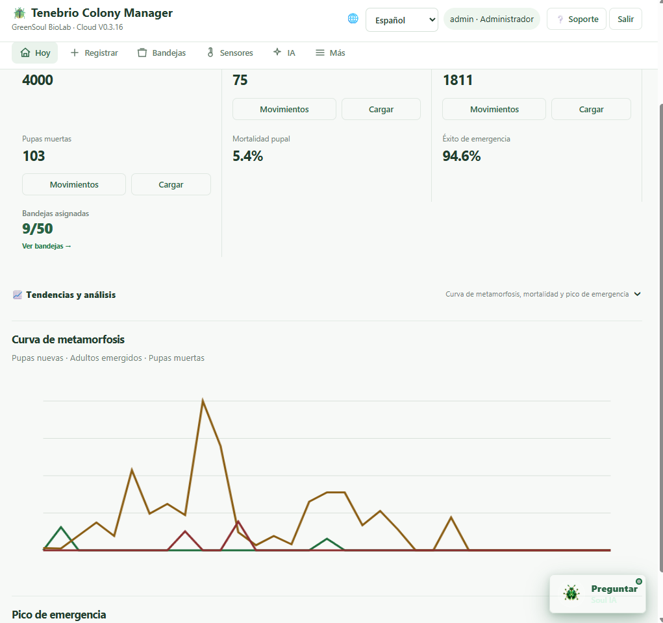
Task: Open the Bandejas tab
Action: 162,53
